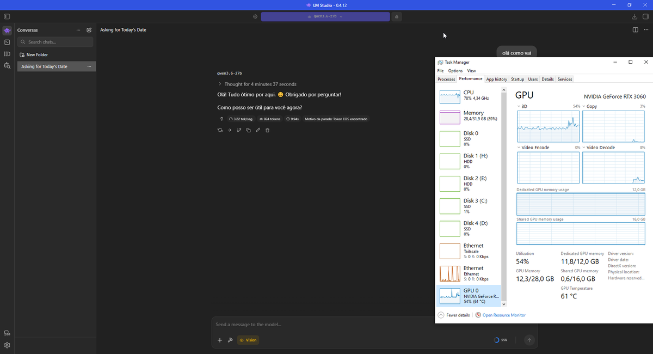The height and width of the screenshot is (354, 653).
Task: Click the Send a message to the model field
Action: coord(374,325)
